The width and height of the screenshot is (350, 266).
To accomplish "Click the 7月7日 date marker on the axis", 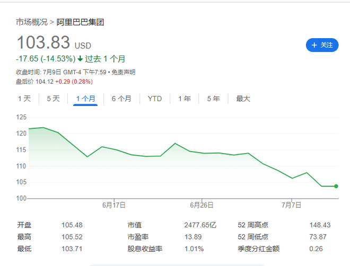I will 291,205.
